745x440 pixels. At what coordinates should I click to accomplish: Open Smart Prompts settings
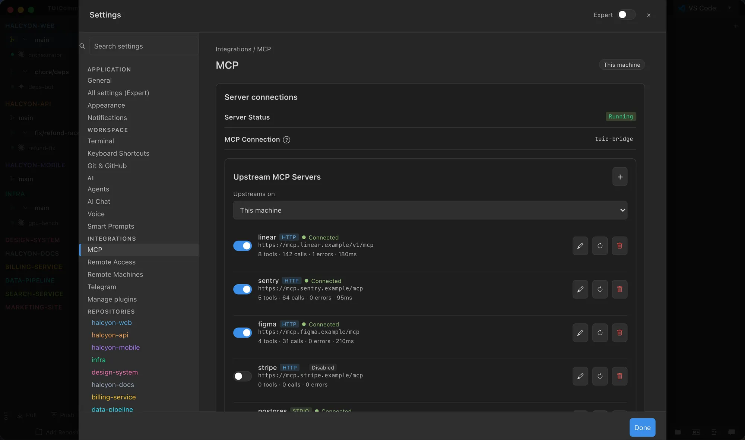[x=139, y=227]
